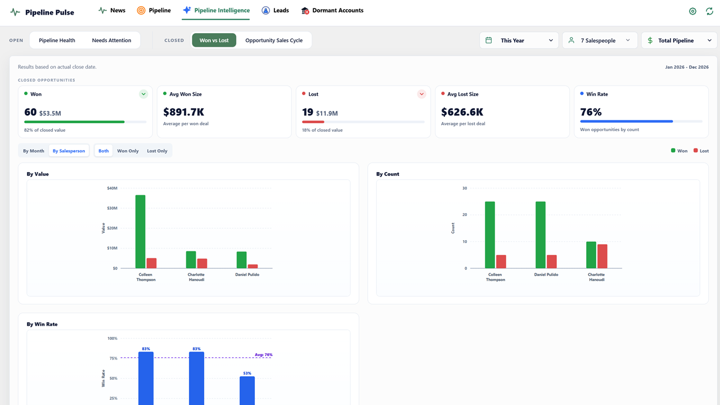
Task: Click the 53% win rate bar
Action: (247, 390)
